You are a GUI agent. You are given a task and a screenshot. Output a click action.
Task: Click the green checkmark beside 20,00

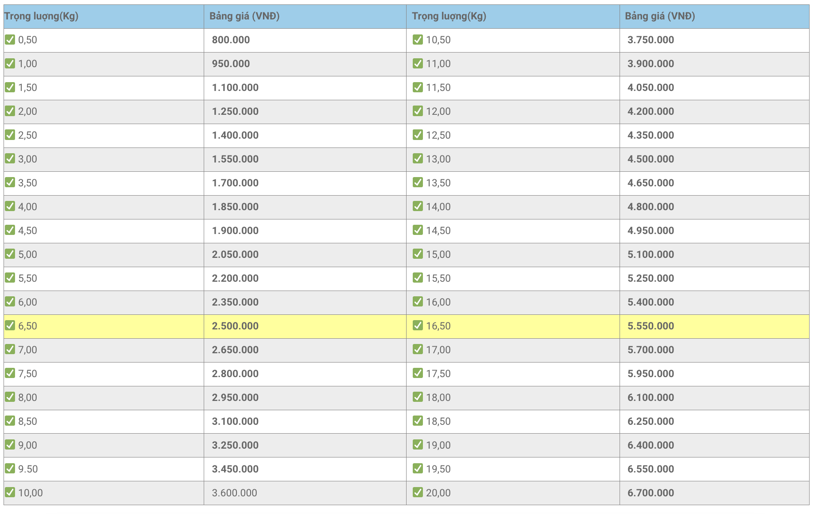418,493
